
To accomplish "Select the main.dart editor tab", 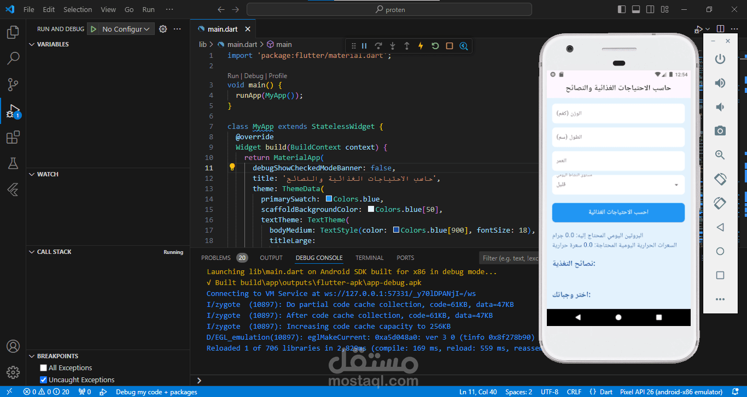I will (x=223, y=29).
